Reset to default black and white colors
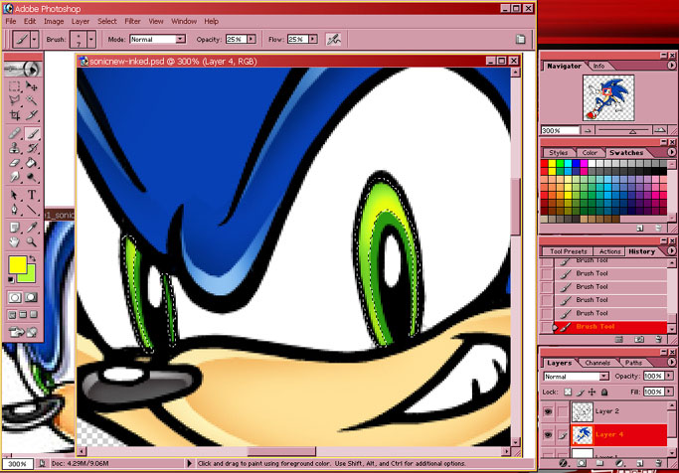 [11, 280]
